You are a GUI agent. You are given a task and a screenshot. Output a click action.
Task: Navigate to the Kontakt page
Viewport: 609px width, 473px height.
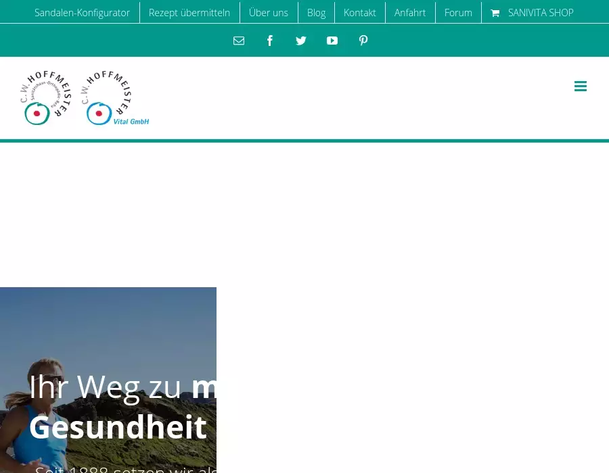pos(360,13)
